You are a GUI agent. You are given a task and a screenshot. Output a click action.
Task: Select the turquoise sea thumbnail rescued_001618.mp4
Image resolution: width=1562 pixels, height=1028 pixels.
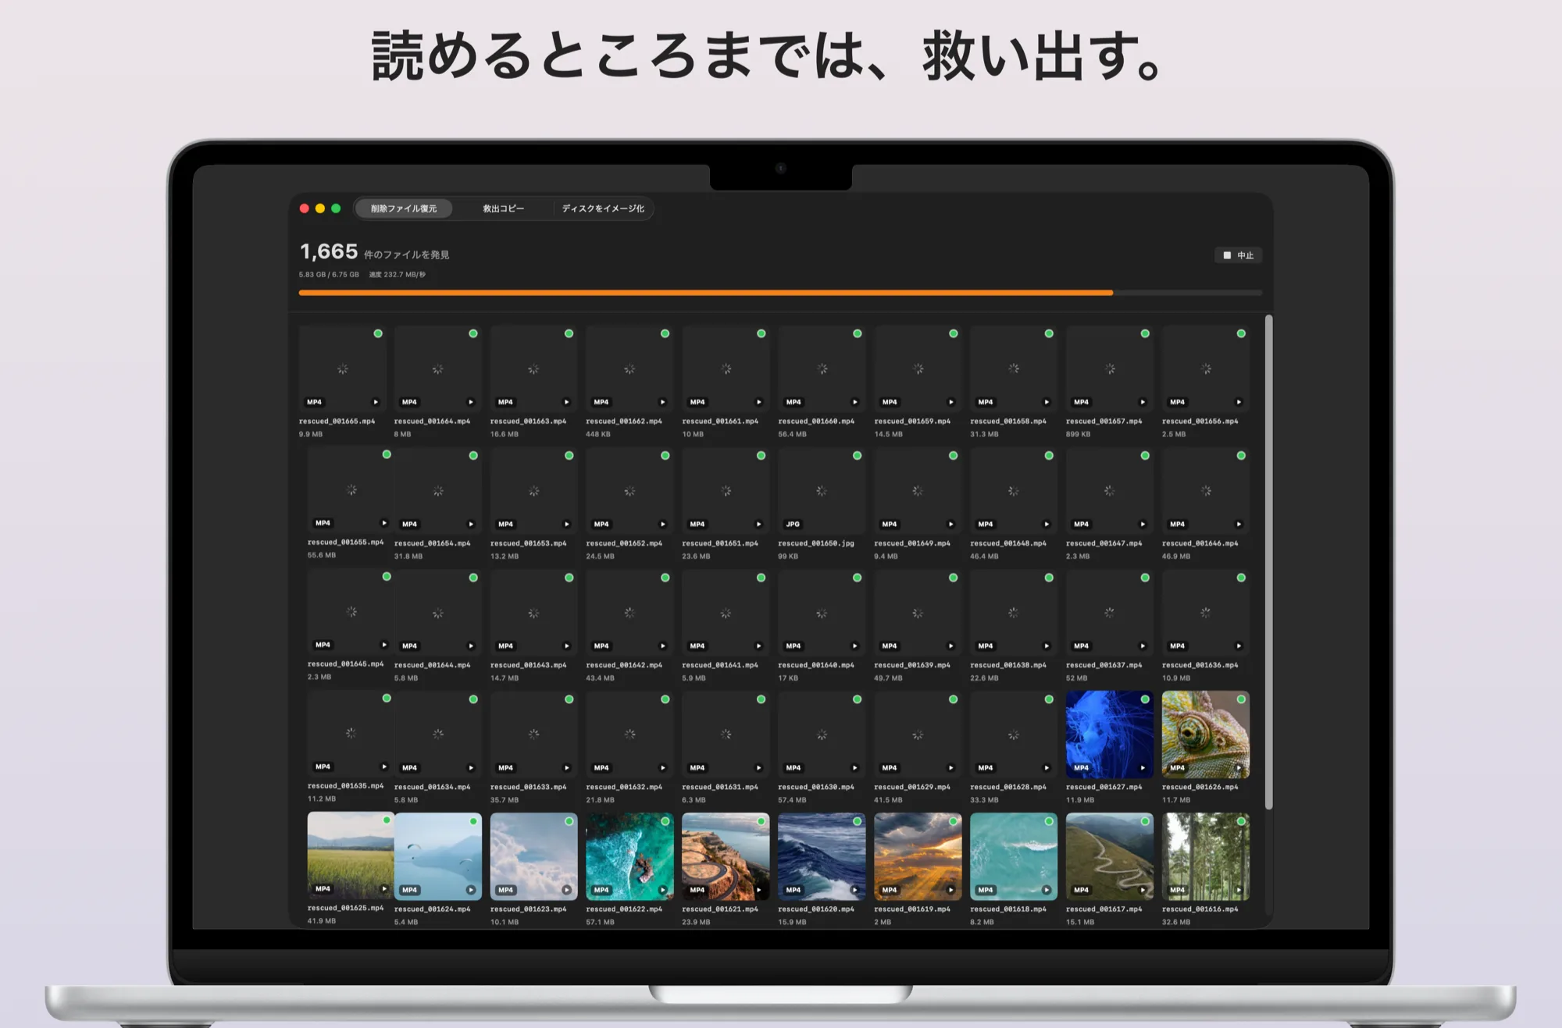coord(1013,856)
